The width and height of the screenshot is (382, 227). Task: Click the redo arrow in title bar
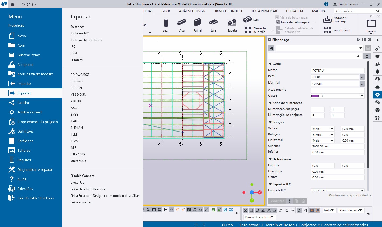(x=28, y=4)
